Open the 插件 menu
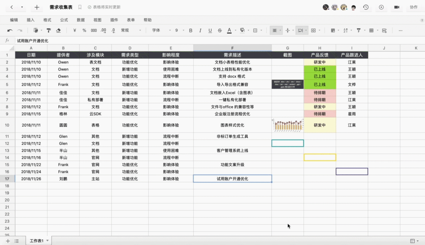425x245 pixels. click(x=114, y=20)
